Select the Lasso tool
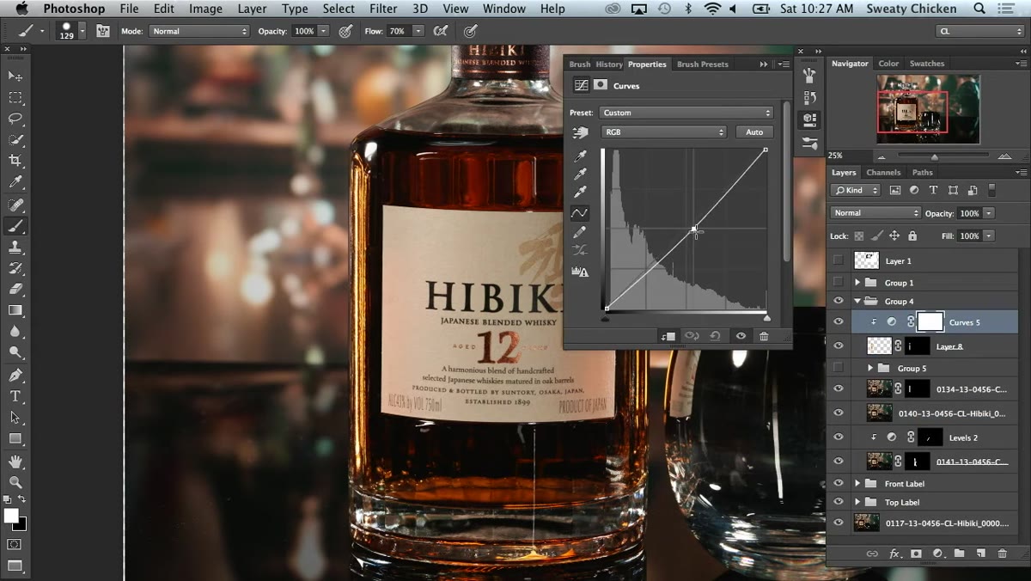Screen dimensions: 1031x581 click(15, 119)
